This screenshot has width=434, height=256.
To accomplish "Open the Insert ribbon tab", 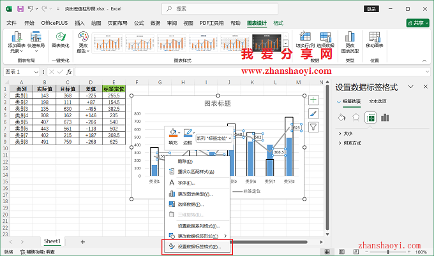I will pos(79,23).
